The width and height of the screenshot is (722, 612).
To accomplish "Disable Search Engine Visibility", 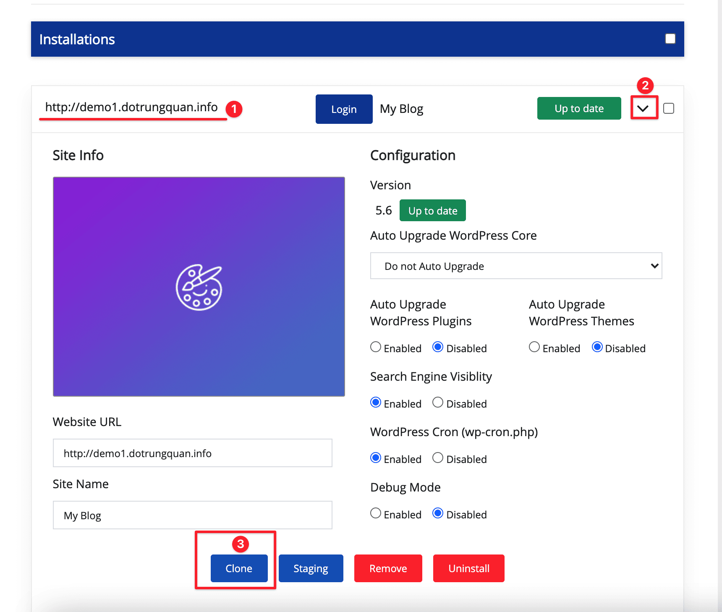I will pyautogui.click(x=438, y=403).
